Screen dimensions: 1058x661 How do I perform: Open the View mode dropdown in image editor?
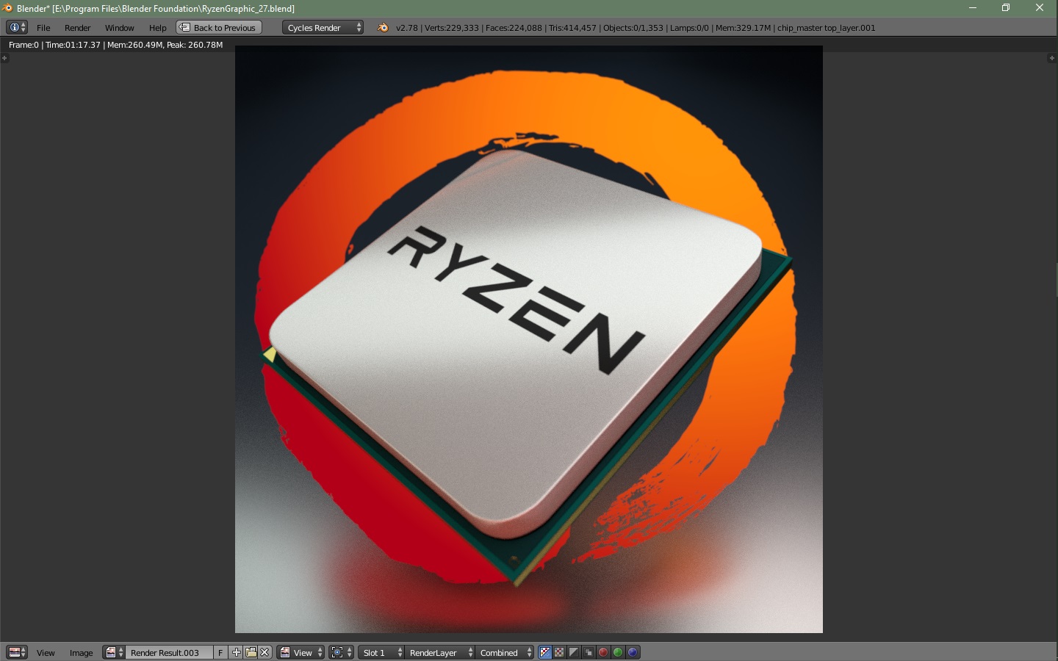coord(301,652)
